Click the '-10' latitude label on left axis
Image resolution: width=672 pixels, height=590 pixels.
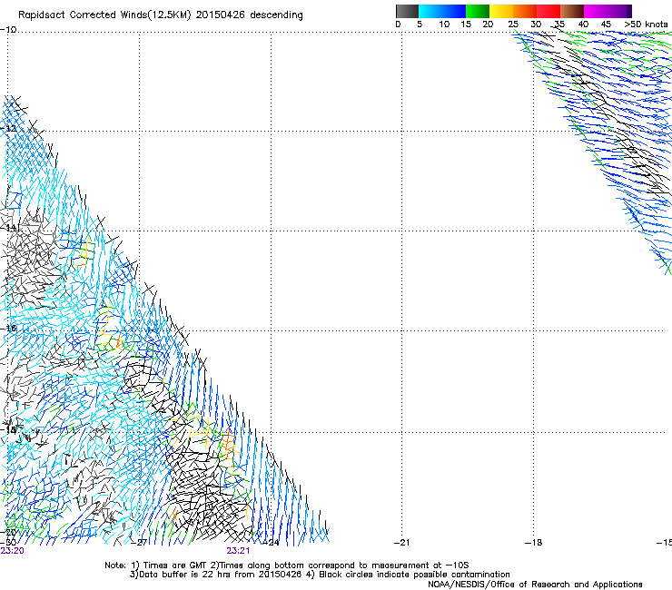(x=8, y=30)
